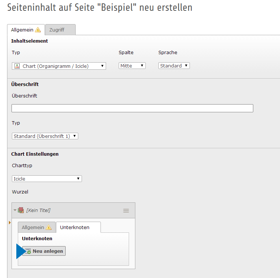Click the [Kein Titel] record title
280x278 pixels.
pyautogui.click(x=38, y=211)
